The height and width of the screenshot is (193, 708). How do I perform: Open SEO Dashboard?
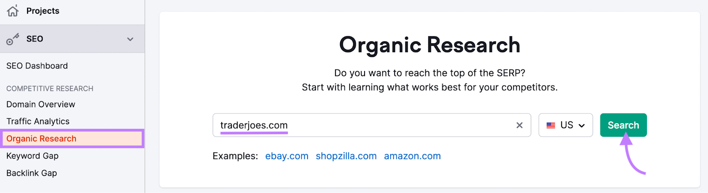pos(37,66)
